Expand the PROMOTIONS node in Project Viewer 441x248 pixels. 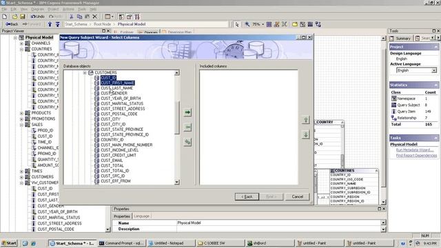(21, 119)
